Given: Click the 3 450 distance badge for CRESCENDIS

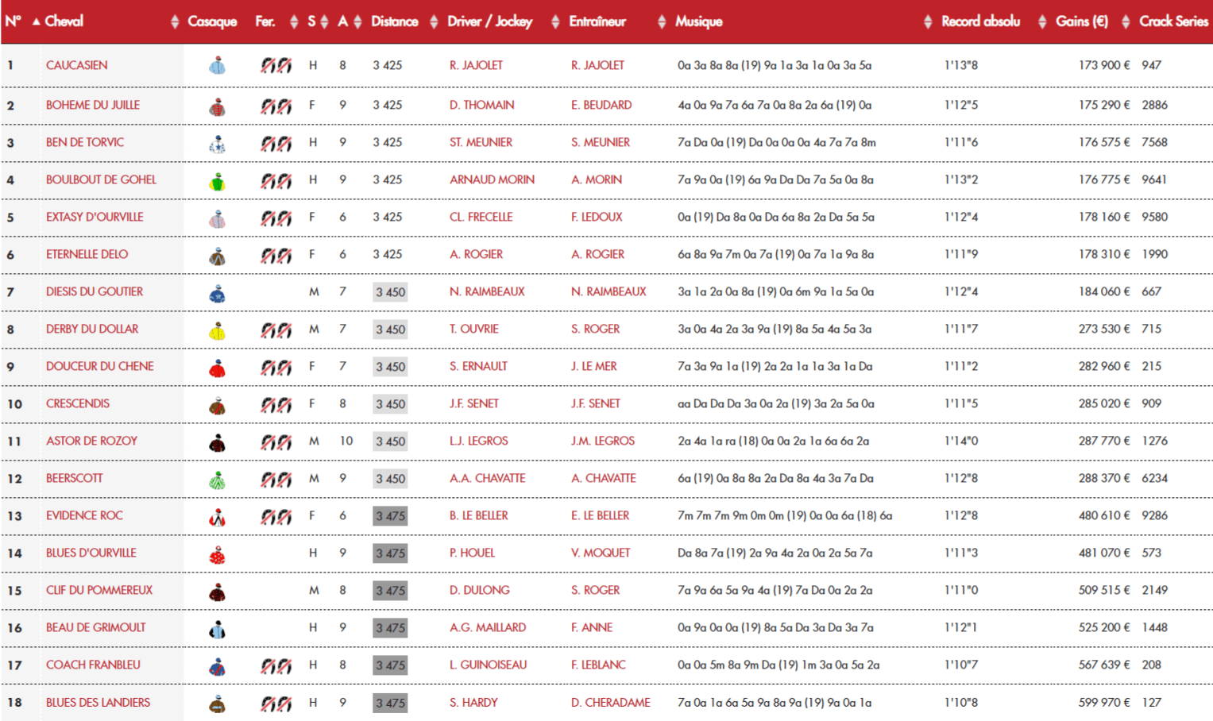Looking at the screenshot, I should coord(390,404).
